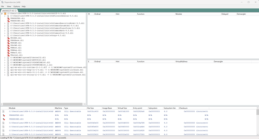
Task: Collapse the root vtkIOOCCT-9.5.dll node
Action: tap(2, 14)
